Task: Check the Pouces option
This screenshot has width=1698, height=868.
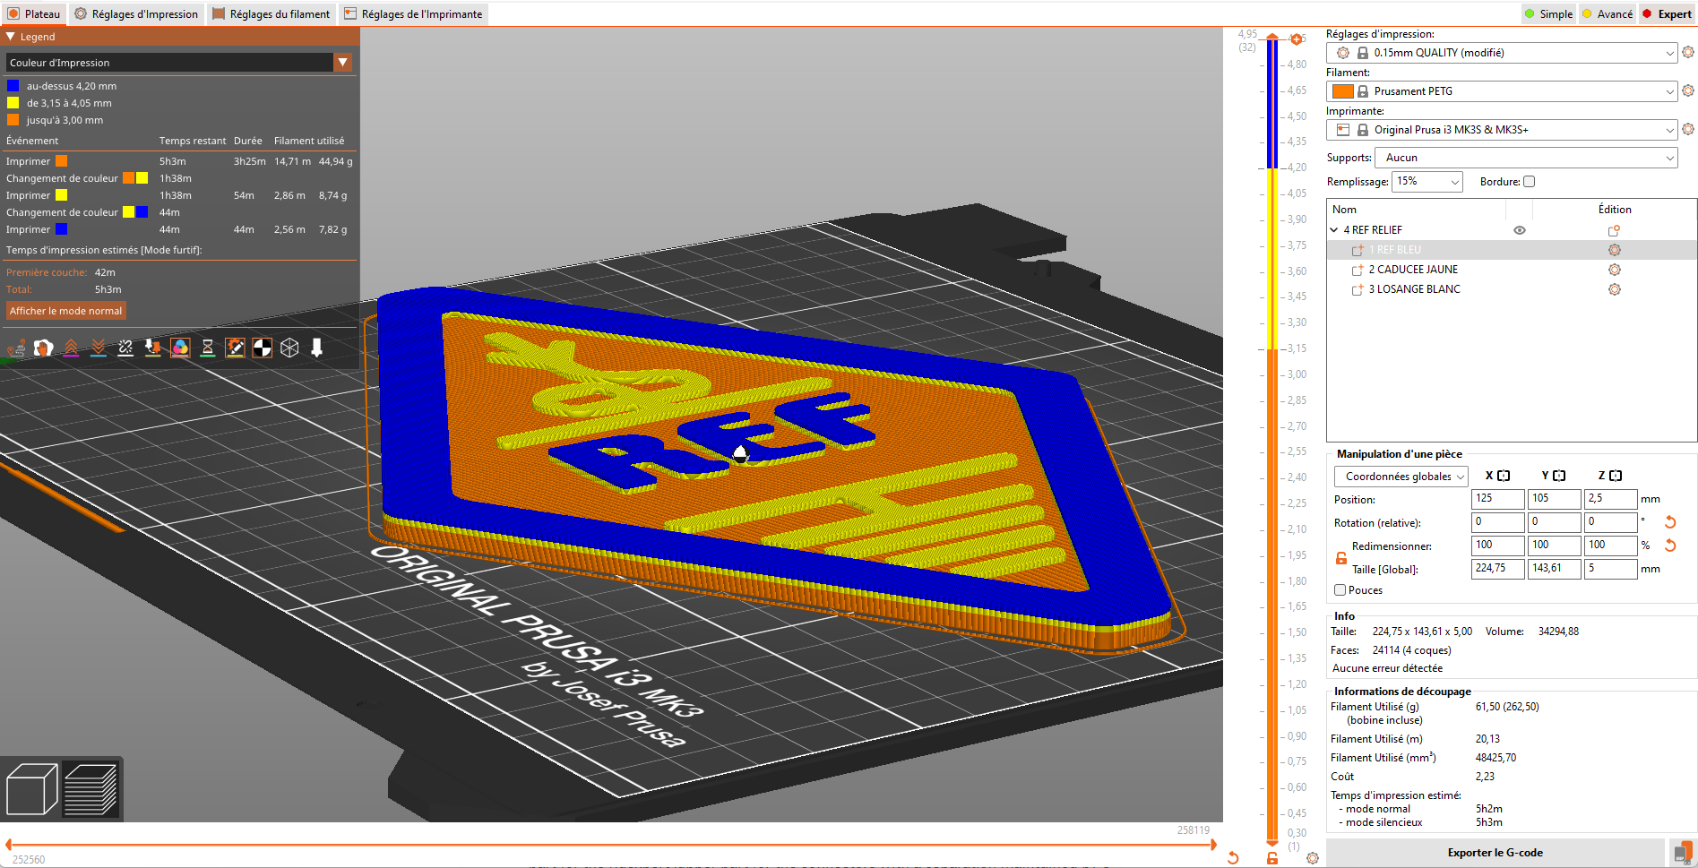Action: (x=1340, y=589)
